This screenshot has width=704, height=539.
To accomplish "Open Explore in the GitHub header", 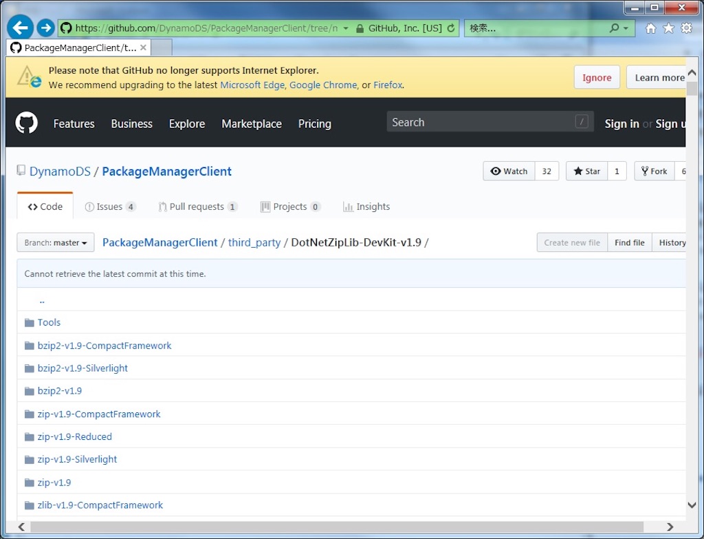I will coord(187,124).
